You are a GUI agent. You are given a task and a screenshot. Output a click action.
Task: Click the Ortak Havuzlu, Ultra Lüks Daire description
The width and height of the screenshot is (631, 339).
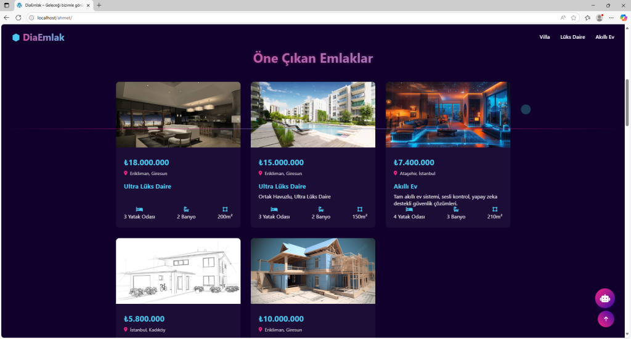click(x=295, y=197)
